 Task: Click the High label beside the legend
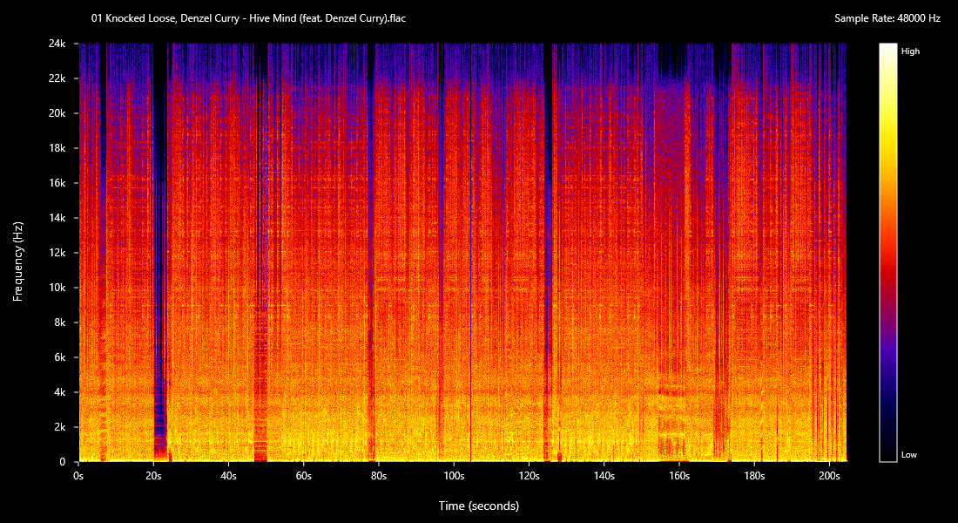(910, 51)
